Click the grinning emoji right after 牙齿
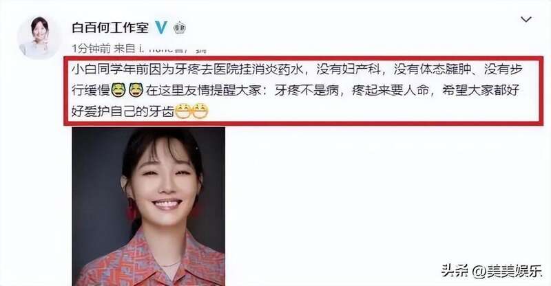This screenshot has width=551, height=286. click(183, 111)
